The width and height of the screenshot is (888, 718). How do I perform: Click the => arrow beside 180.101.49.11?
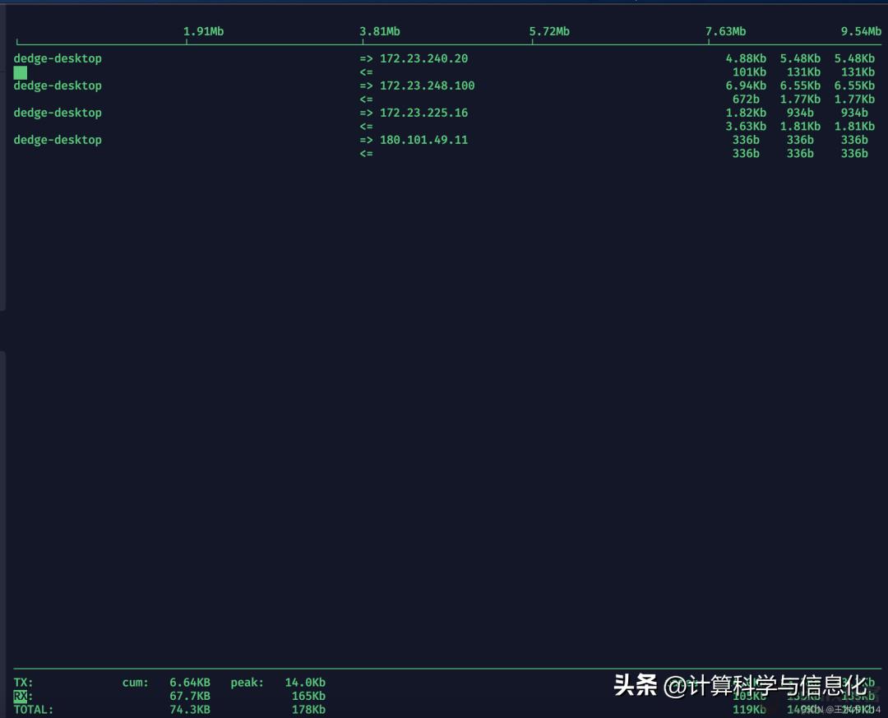(x=365, y=140)
